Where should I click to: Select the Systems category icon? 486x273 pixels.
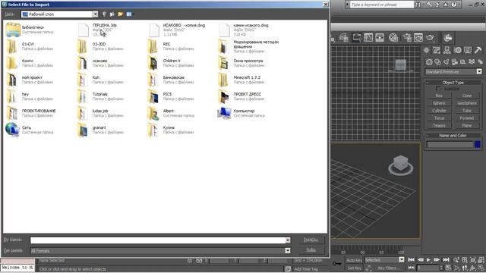click(x=480, y=62)
